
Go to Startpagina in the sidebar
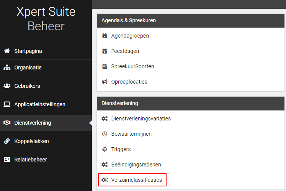(28, 51)
